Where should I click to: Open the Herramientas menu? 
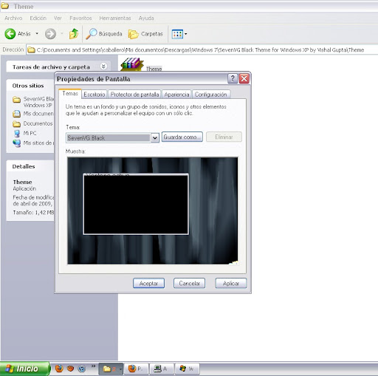(x=115, y=18)
